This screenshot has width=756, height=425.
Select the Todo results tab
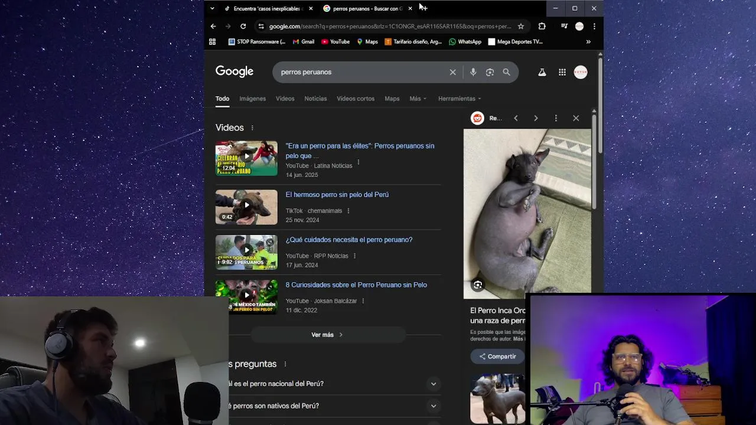pyautogui.click(x=222, y=99)
